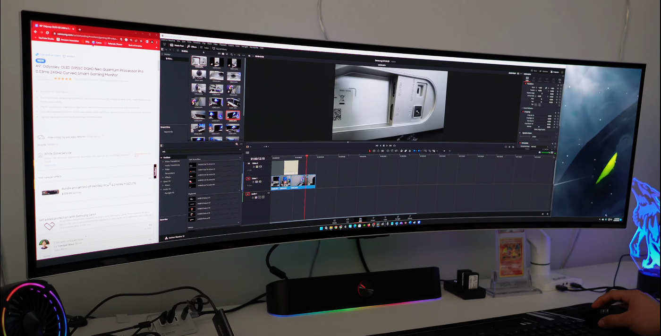Click the green volume slider near the timeline

click(x=546, y=153)
